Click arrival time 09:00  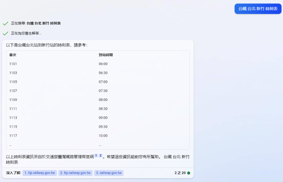(x=103, y=118)
